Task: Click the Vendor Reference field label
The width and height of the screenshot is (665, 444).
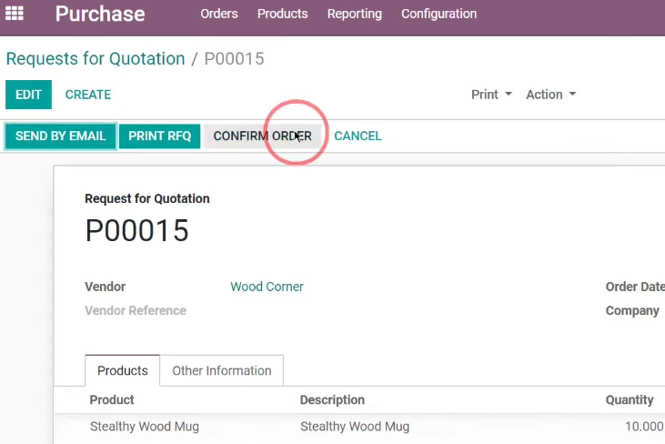Action: click(x=136, y=310)
